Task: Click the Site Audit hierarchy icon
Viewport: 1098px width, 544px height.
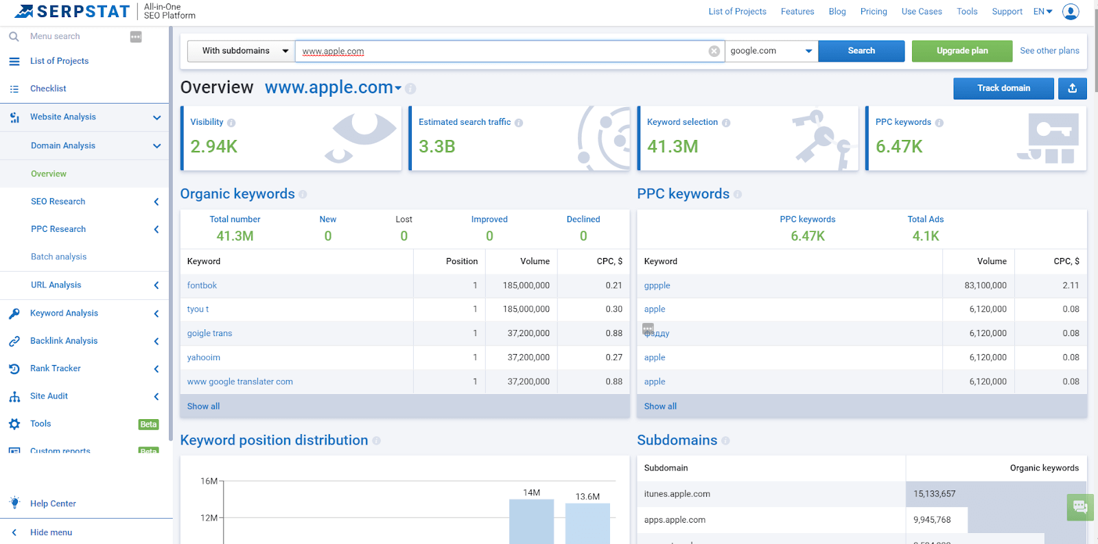Action: click(14, 397)
